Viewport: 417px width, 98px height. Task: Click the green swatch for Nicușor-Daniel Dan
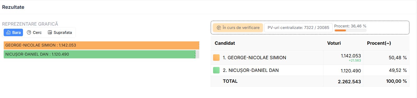[216, 70]
